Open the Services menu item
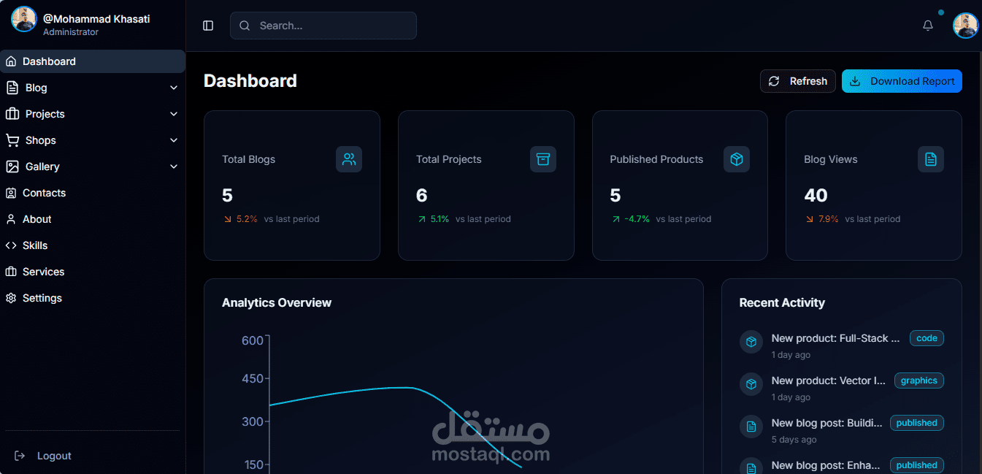The height and width of the screenshot is (474, 982). click(x=93, y=272)
